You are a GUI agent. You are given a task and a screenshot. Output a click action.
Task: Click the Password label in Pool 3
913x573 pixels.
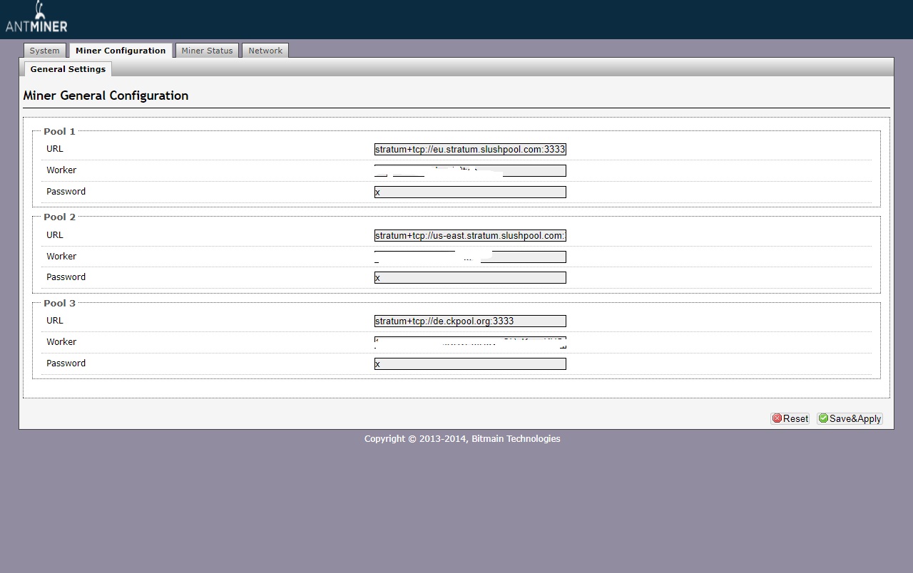point(66,363)
